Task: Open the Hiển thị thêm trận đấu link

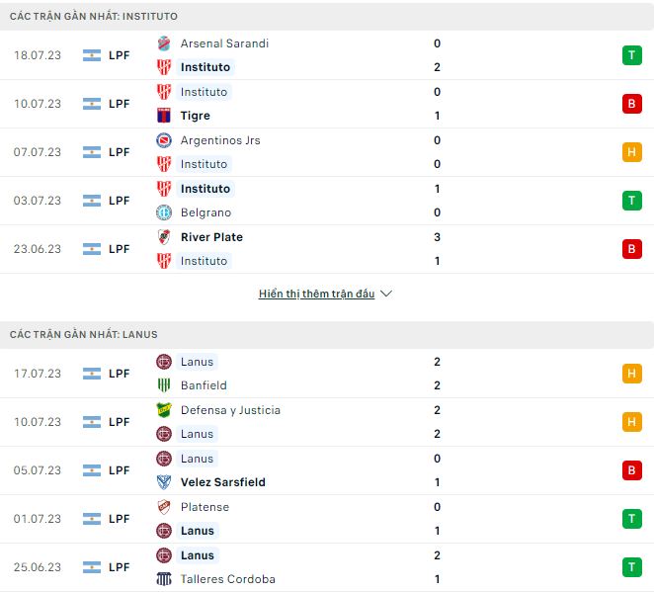Action: (x=316, y=294)
